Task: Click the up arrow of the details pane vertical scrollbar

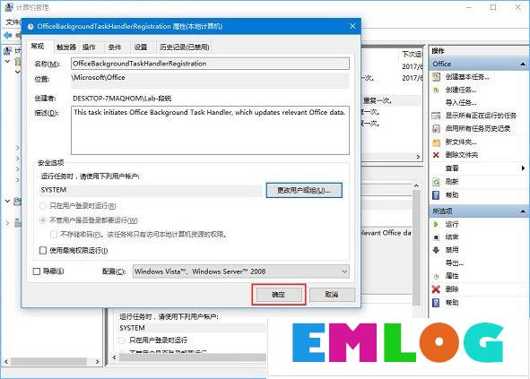Action: [416, 185]
